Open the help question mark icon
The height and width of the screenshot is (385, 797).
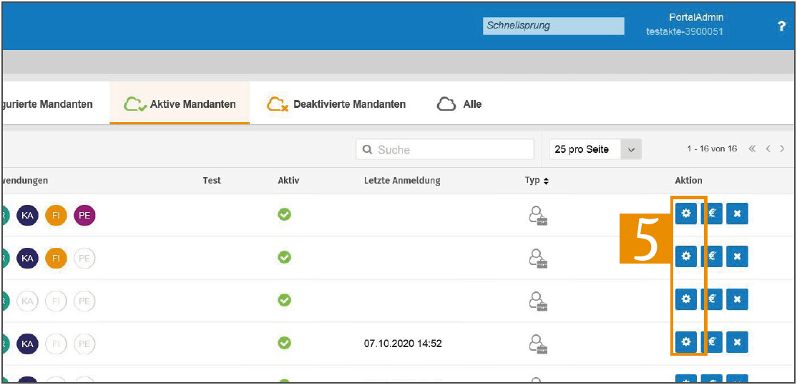coord(781,27)
